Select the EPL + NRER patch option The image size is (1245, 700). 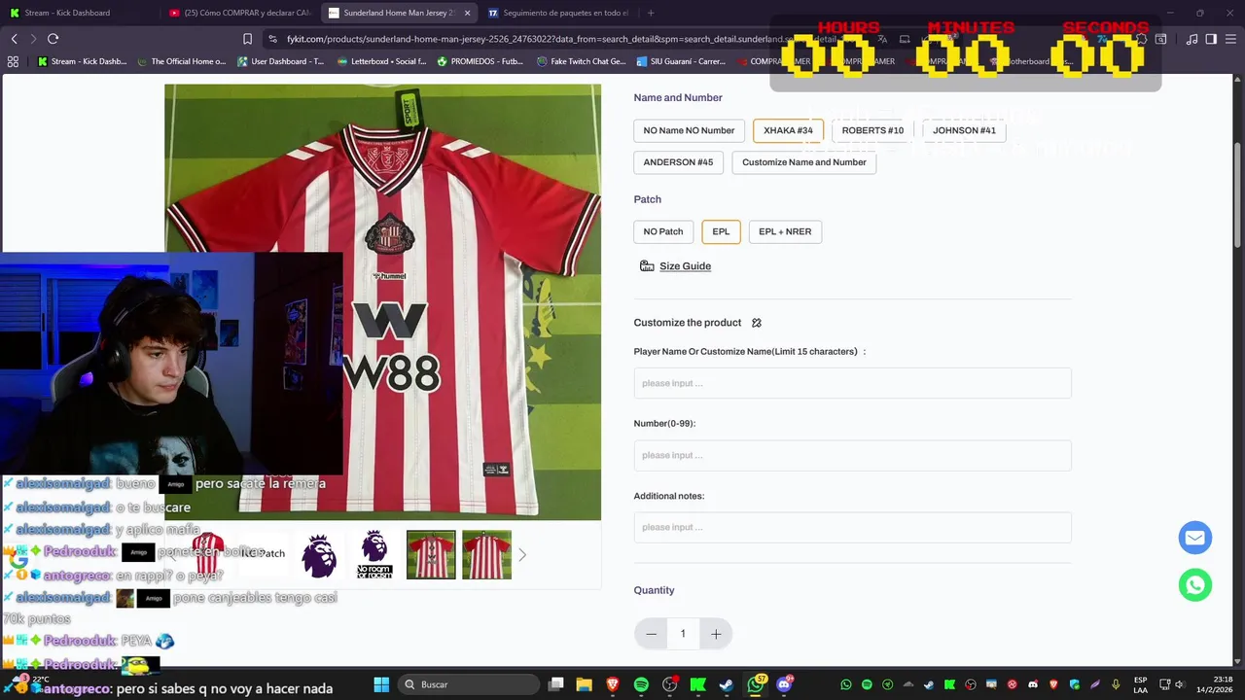click(x=785, y=231)
